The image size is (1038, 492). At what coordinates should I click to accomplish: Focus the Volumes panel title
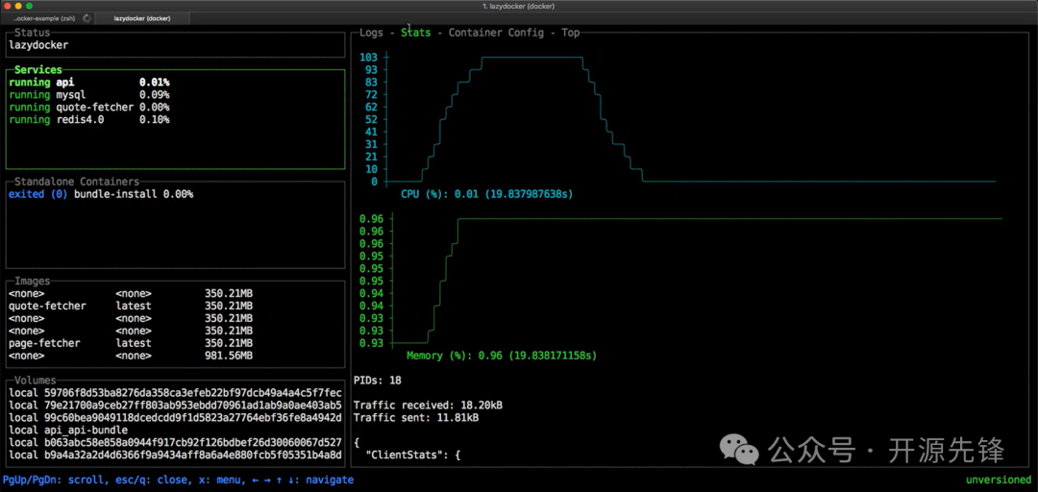point(36,381)
